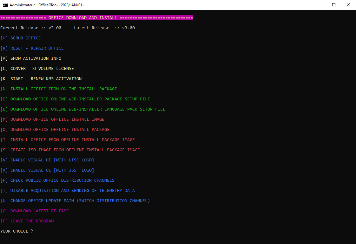The height and width of the screenshot is (244, 356).
Task: Click DOWNLOAD LATEST RELEASE entry
Action: (x=35, y=211)
